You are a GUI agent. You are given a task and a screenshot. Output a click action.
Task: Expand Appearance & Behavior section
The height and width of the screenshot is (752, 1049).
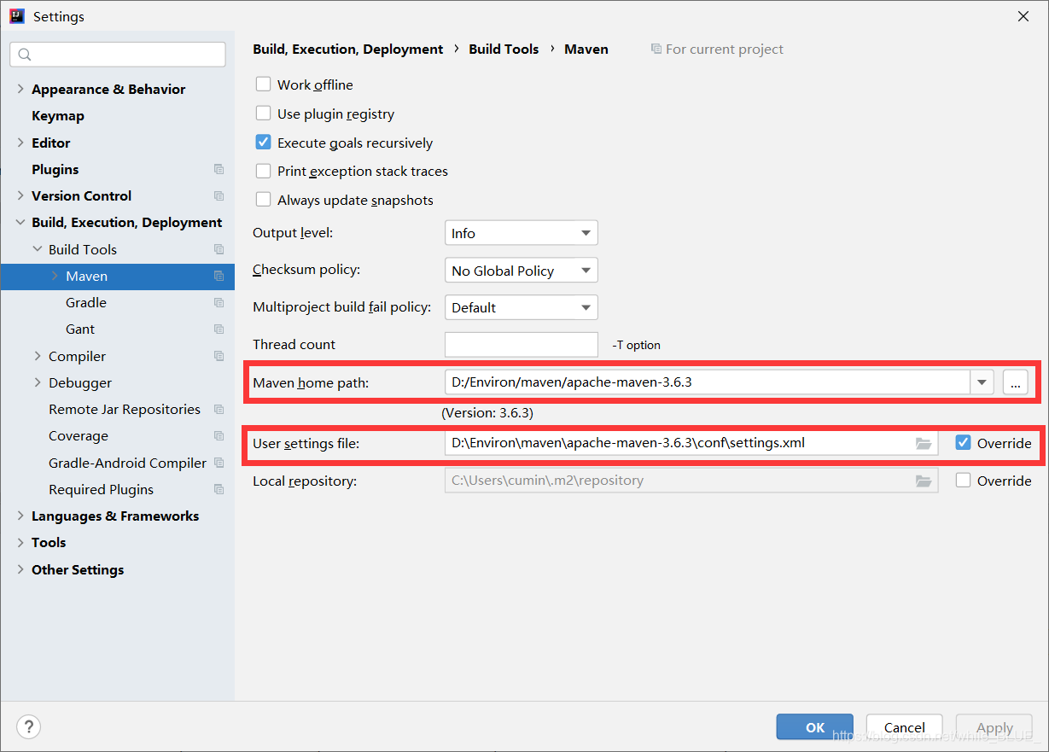[x=20, y=89]
